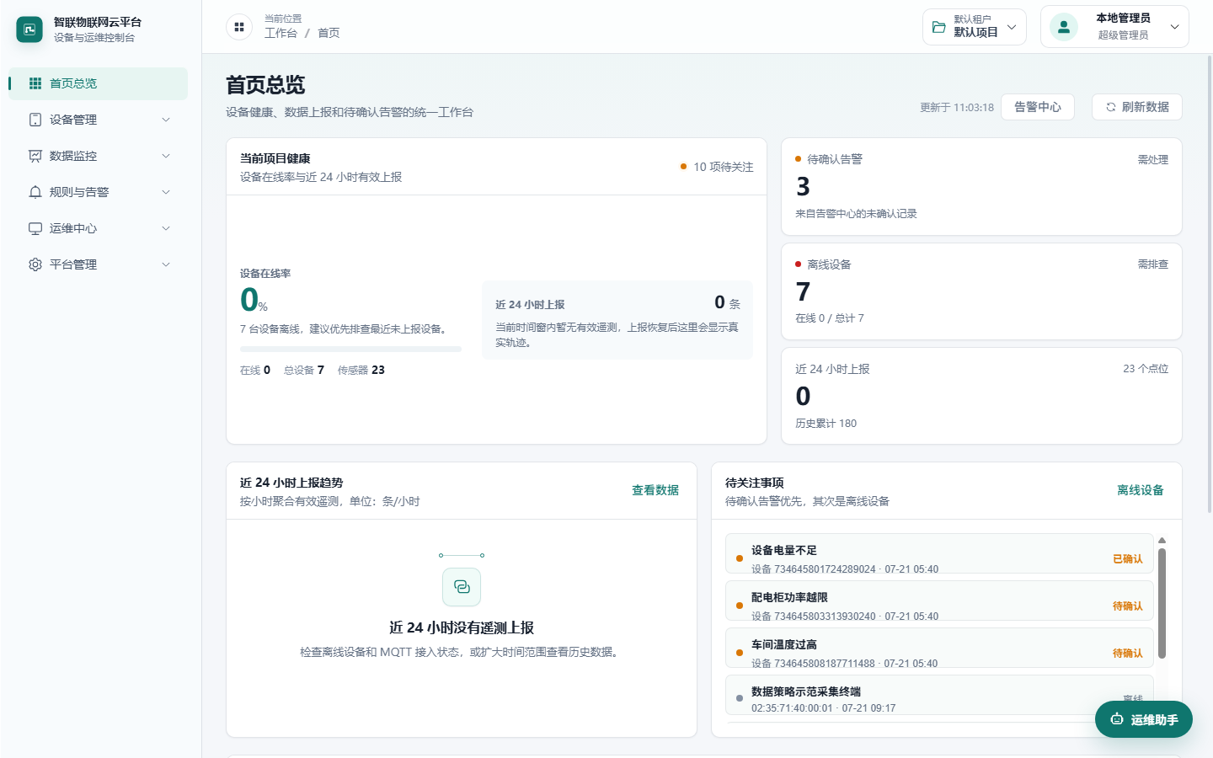Open the 数据监控 sidebar menu
The height and width of the screenshot is (758, 1213).
pyautogui.click(x=99, y=156)
